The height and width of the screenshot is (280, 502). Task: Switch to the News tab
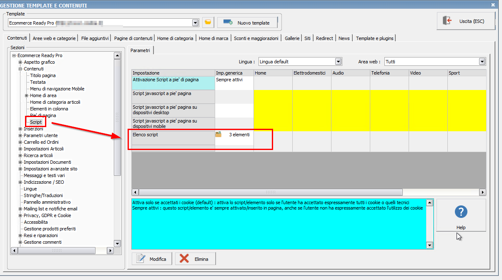click(x=344, y=38)
